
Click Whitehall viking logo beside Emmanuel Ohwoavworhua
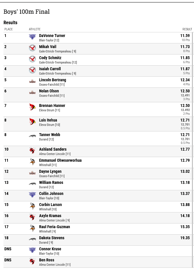(32, 162)
